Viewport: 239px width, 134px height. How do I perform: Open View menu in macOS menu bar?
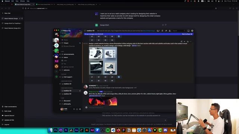(17, 1)
